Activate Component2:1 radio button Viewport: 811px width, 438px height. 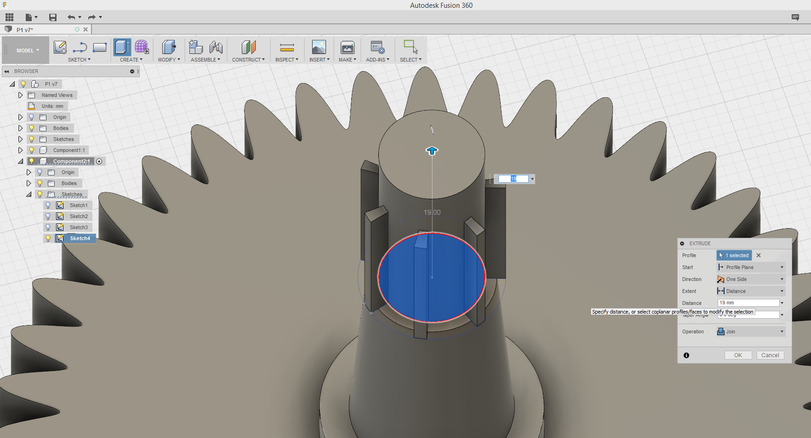[x=99, y=161]
